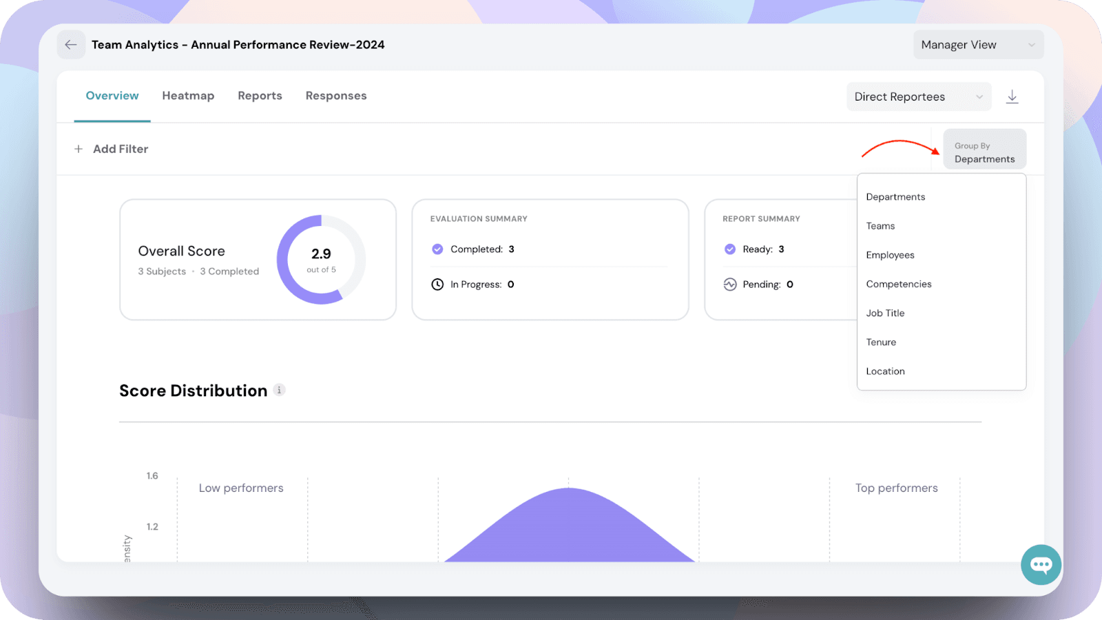
Task: Download the analytics report
Action: pyautogui.click(x=1012, y=96)
